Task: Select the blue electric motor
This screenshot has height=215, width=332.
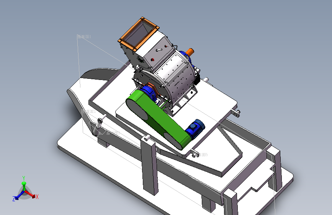Action: point(195,129)
